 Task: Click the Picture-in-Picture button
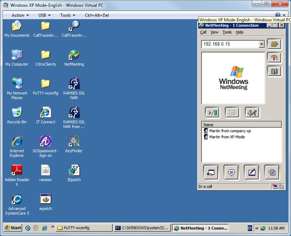click(x=232, y=112)
